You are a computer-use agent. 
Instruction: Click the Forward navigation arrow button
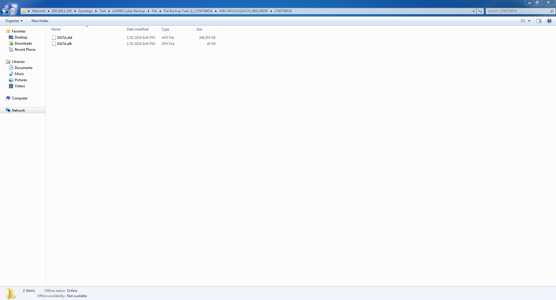pos(13,11)
